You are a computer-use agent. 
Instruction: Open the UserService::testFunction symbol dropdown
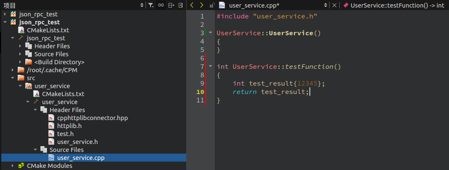(396, 5)
